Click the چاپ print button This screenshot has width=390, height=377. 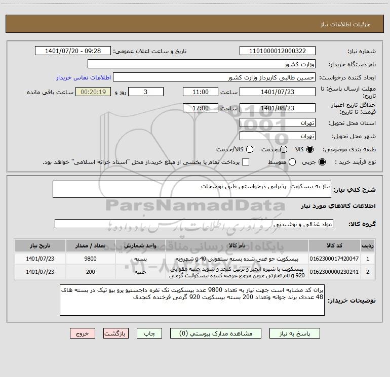coord(149,333)
